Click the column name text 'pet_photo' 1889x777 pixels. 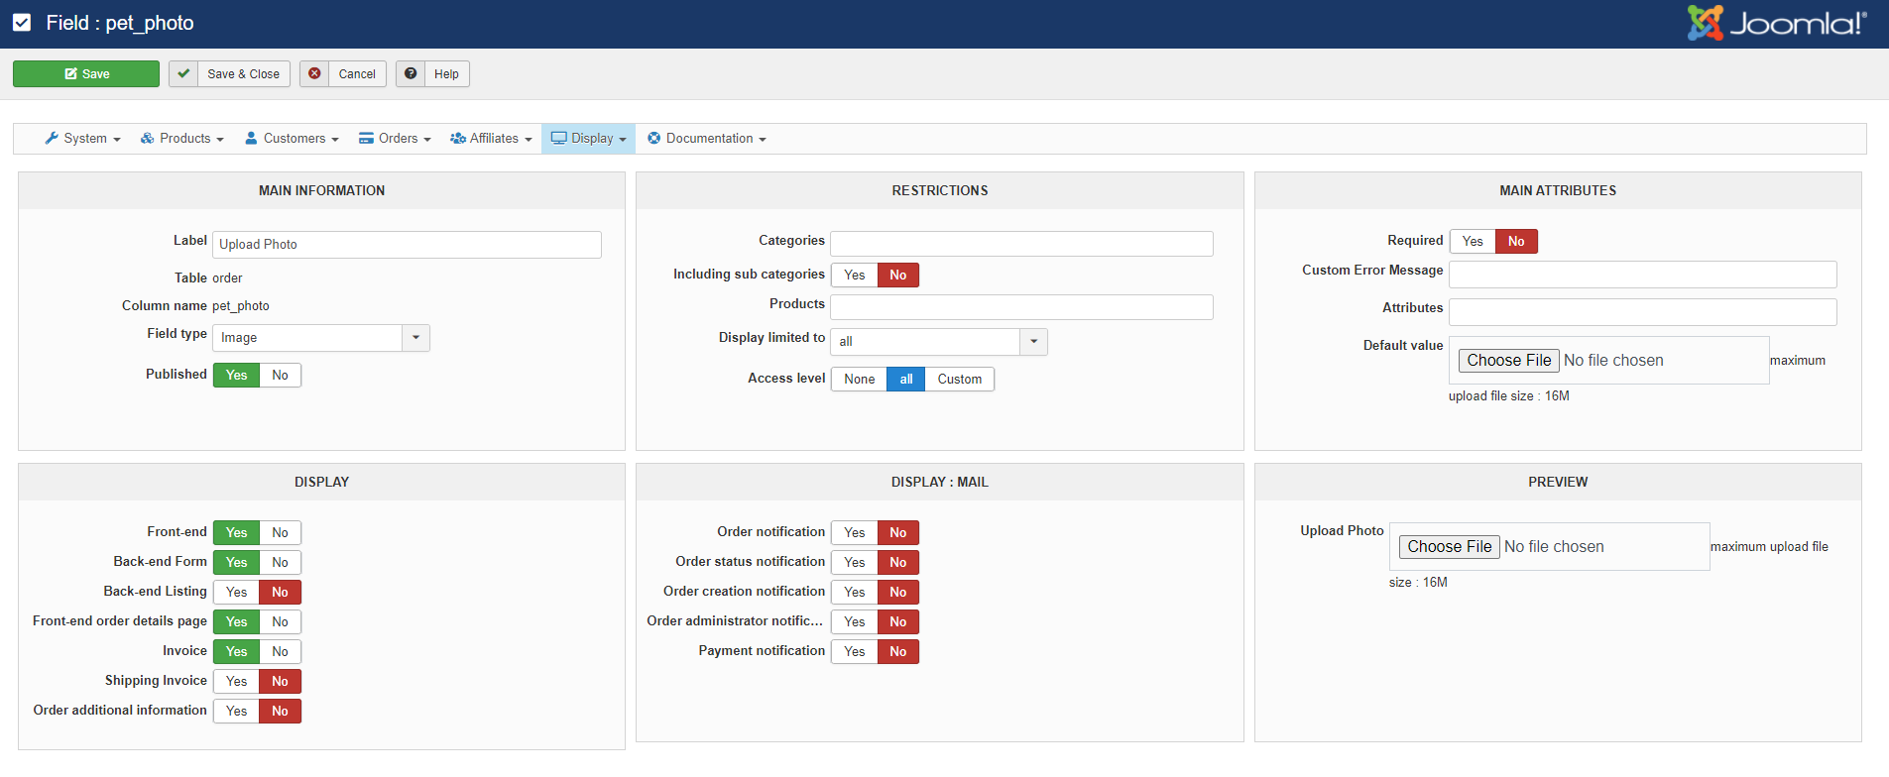pyautogui.click(x=241, y=306)
